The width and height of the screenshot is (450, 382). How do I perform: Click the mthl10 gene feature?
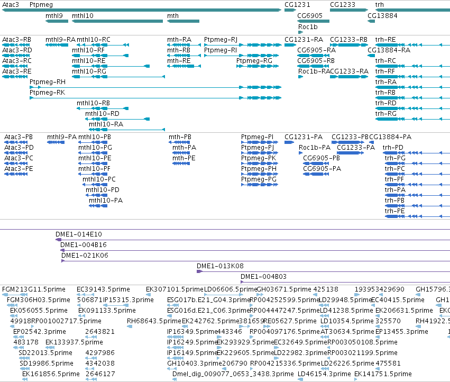[x=117, y=21]
